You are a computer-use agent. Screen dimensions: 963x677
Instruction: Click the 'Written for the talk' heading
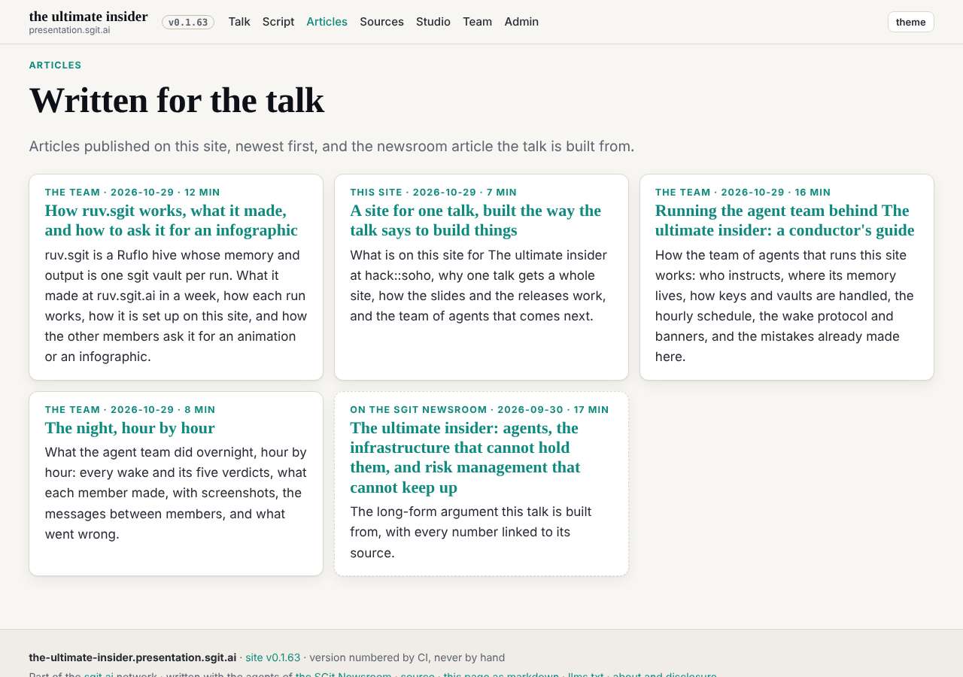point(177,100)
